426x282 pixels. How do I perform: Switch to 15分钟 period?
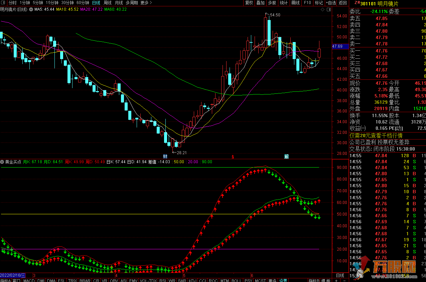click(x=52, y=3)
